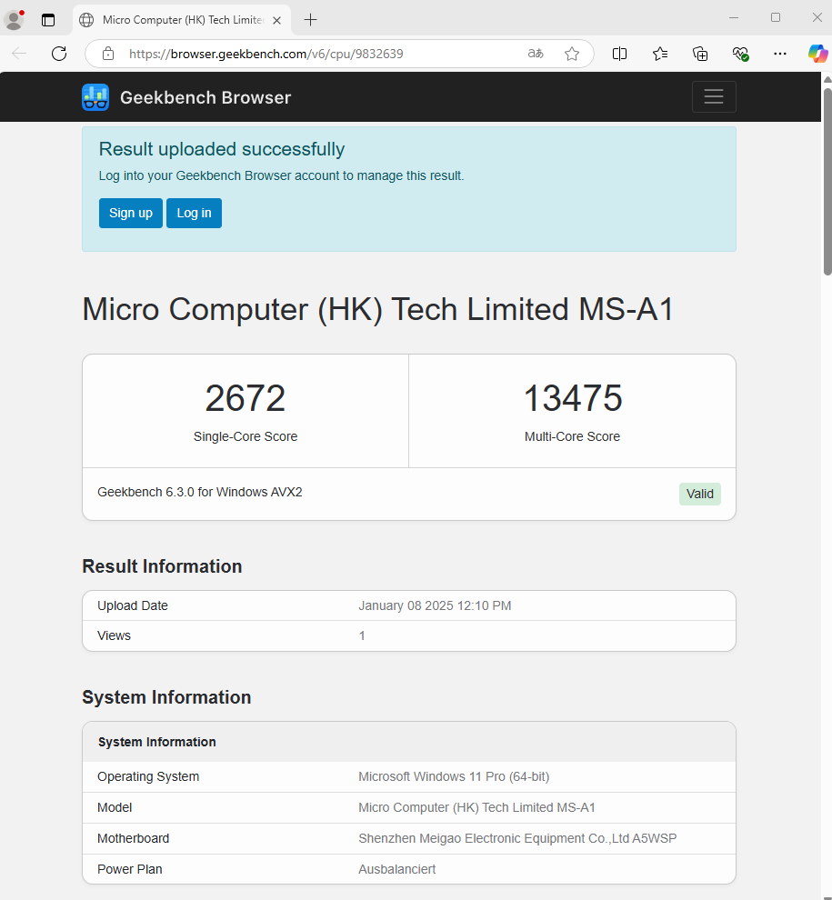Image resolution: width=832 pixels, height=900 pixels.
Task: Open the Geekbench Browser home link
Action: click(x=205, y=97)
